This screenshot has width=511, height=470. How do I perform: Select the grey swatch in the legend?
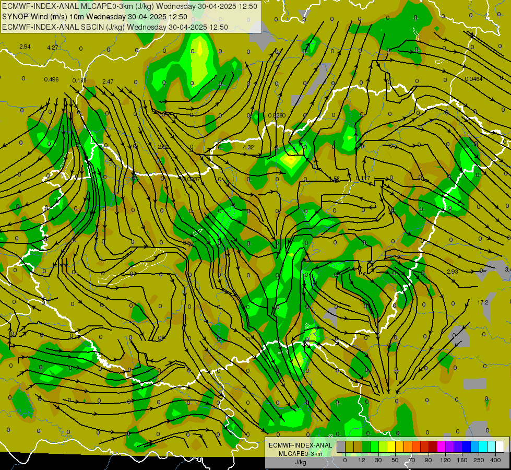[341, 446]
